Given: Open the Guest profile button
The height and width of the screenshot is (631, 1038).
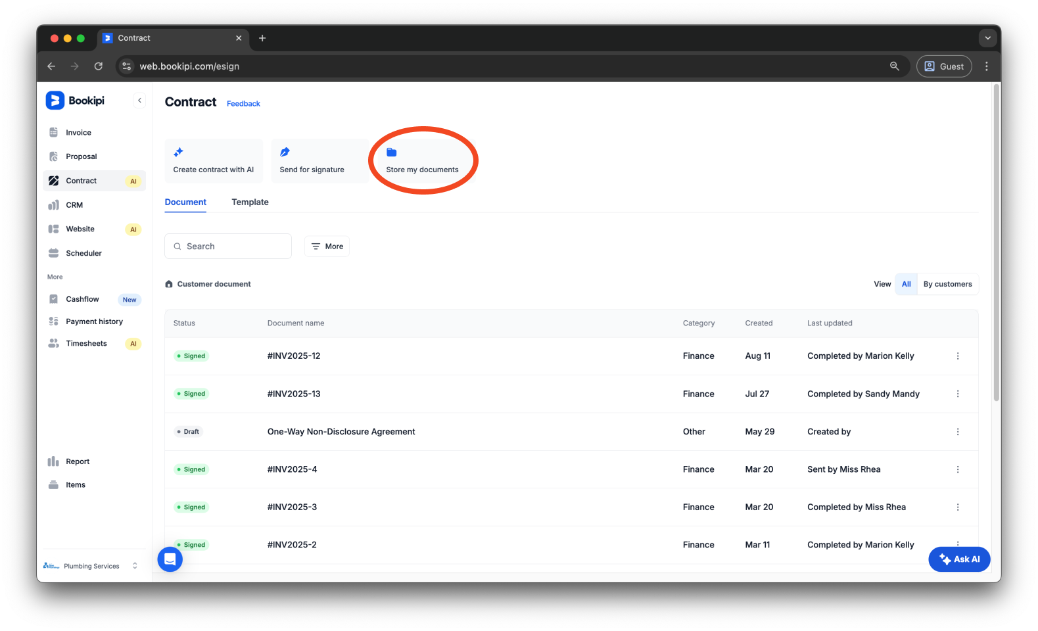Looking at the screenshot, I should click(x=944, y=66).
